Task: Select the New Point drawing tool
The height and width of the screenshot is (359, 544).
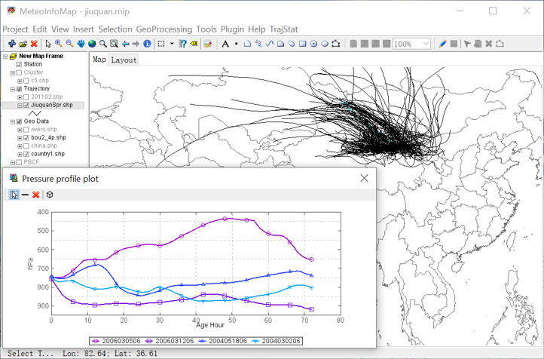Action: [237, 44]
